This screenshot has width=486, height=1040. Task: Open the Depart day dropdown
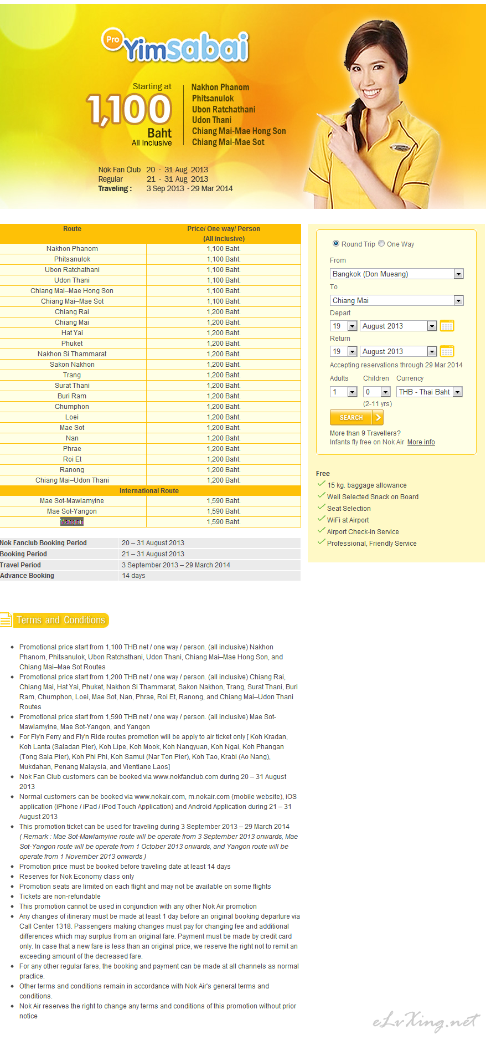[344, 326]
